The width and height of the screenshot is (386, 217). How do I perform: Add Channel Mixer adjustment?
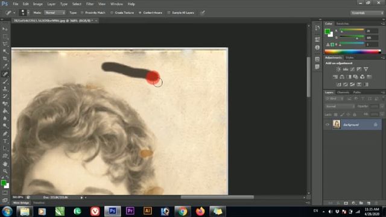(362, 77)
